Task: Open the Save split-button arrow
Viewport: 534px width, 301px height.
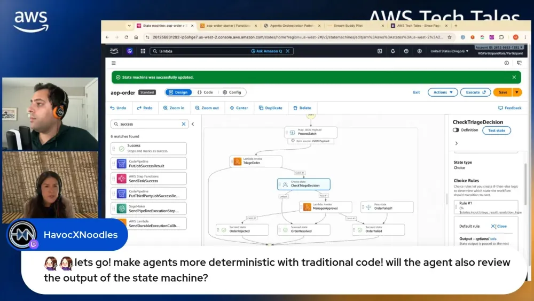Action: click(x=517, y=92)
